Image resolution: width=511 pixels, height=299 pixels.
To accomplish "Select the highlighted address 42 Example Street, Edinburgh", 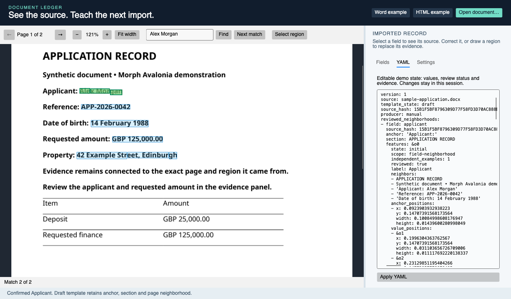I will [x=127, y=155].
